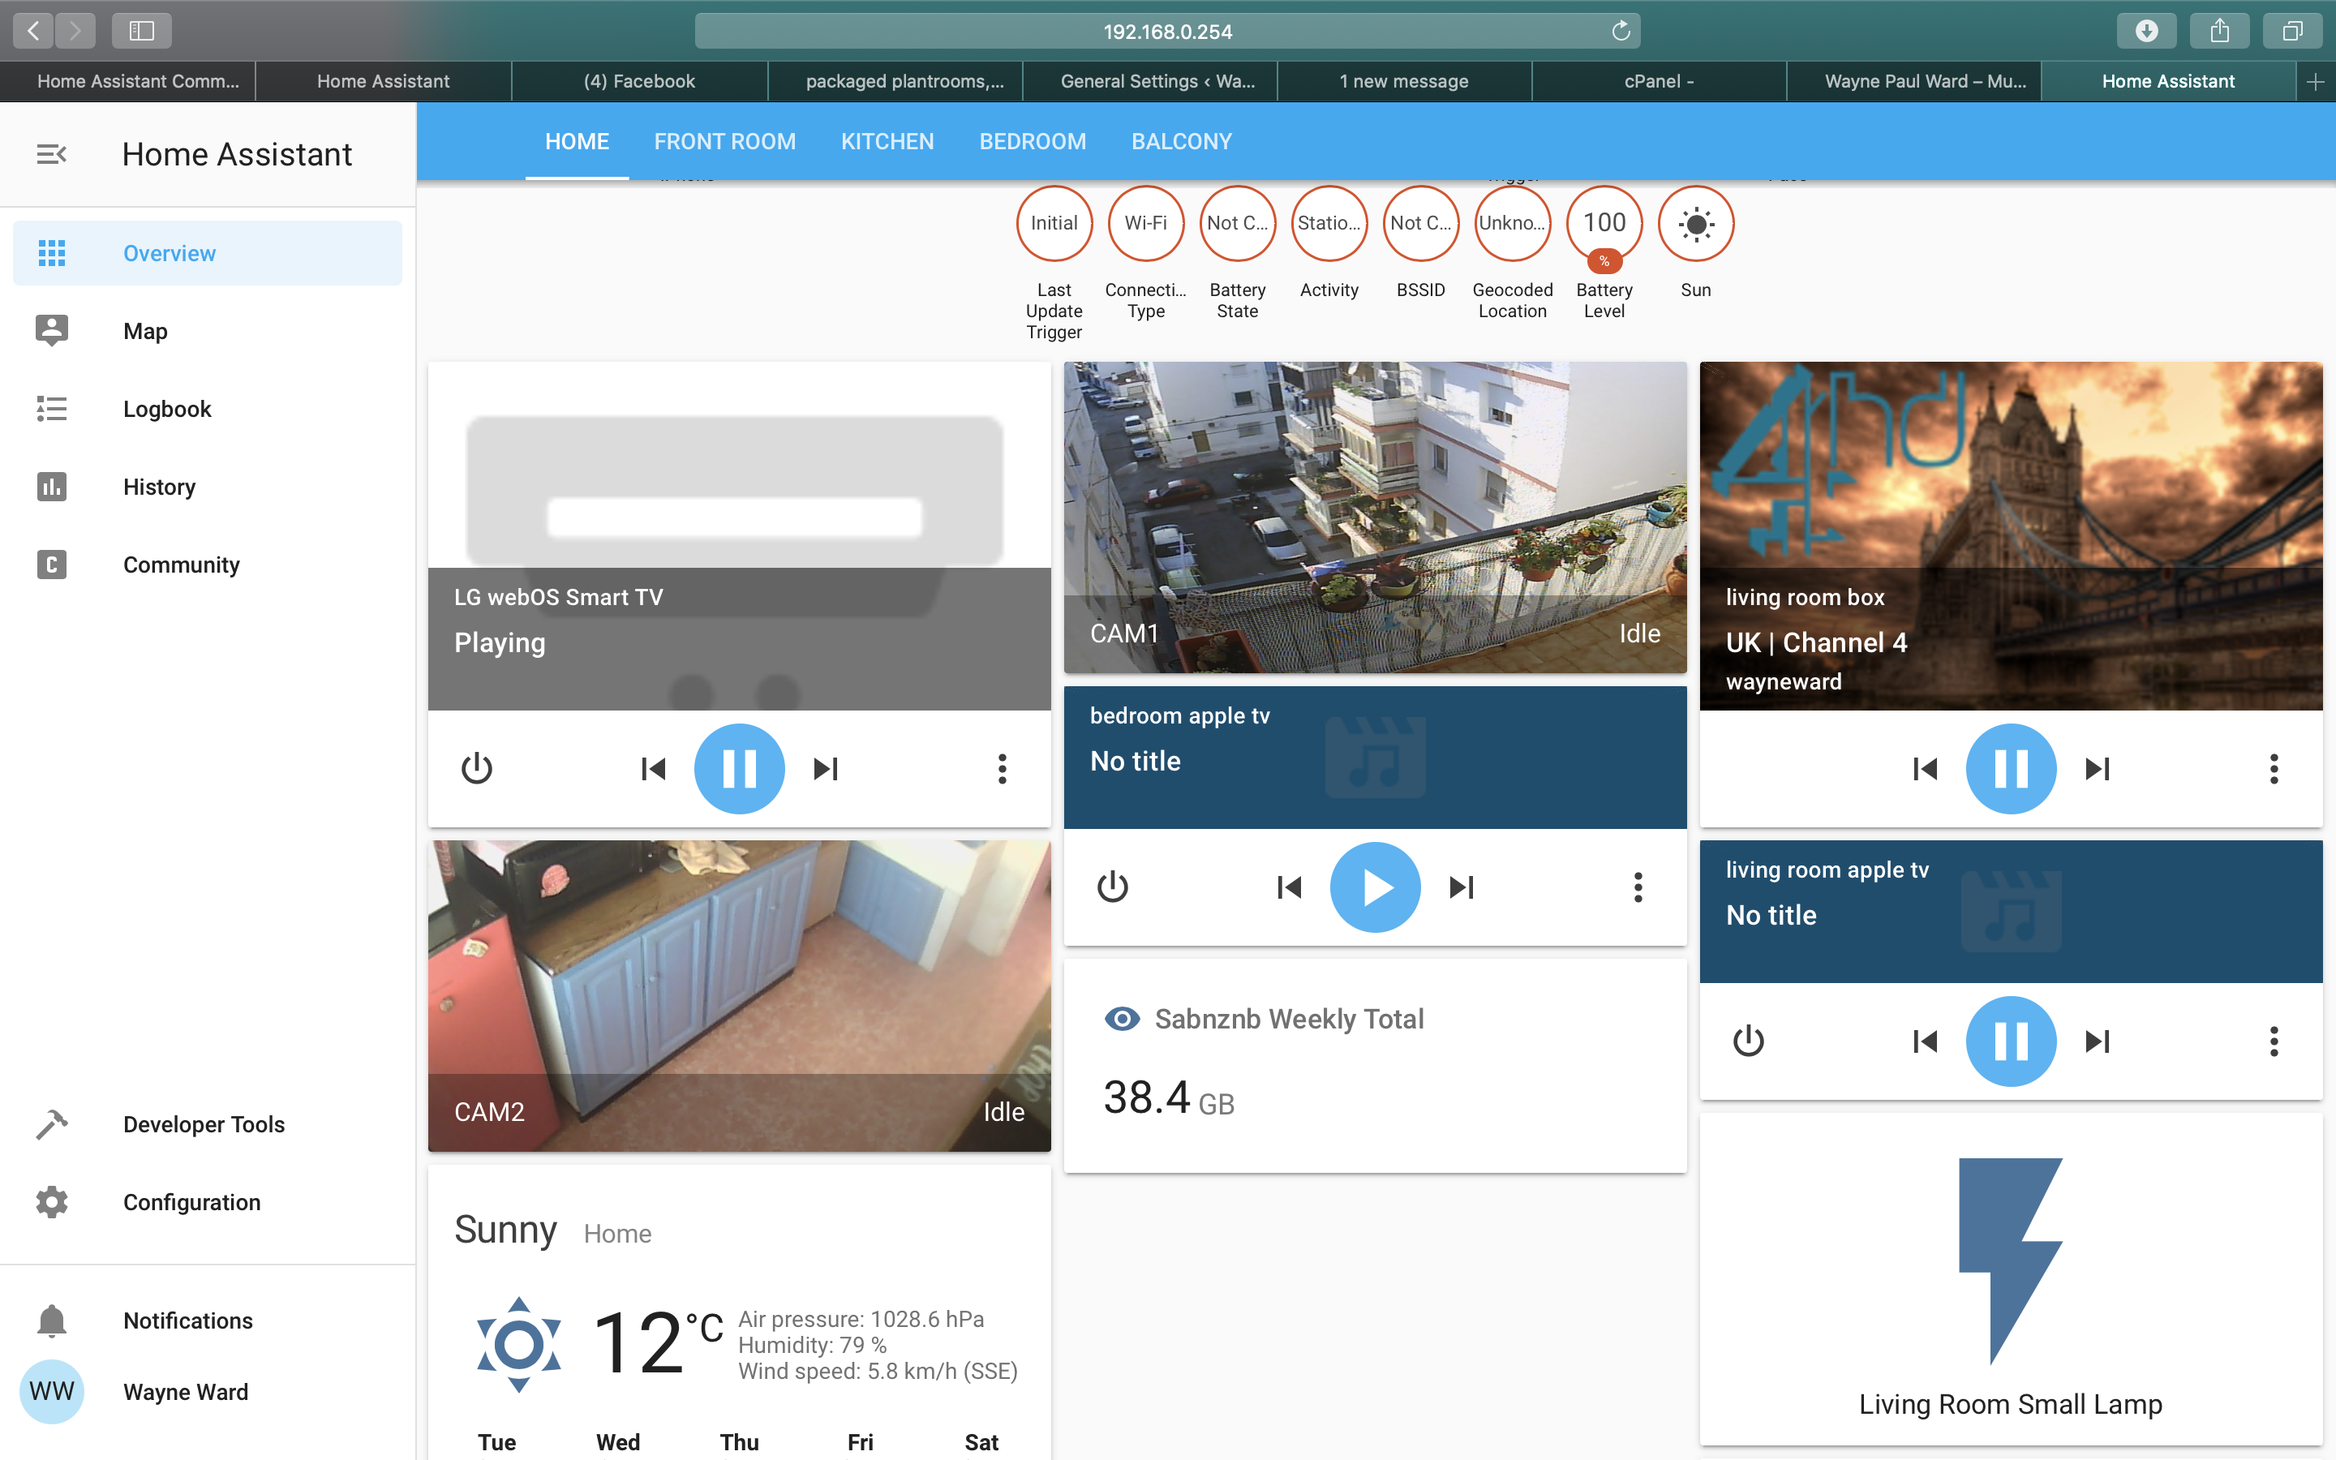Play the bedroom apple tv
2336x1460 pixels.
1375,887
